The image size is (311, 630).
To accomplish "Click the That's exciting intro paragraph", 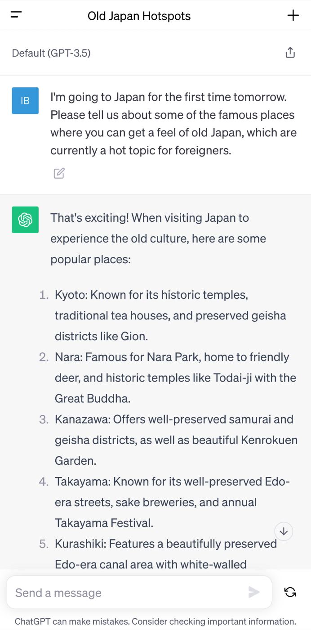I will click(x=158, y=238).
